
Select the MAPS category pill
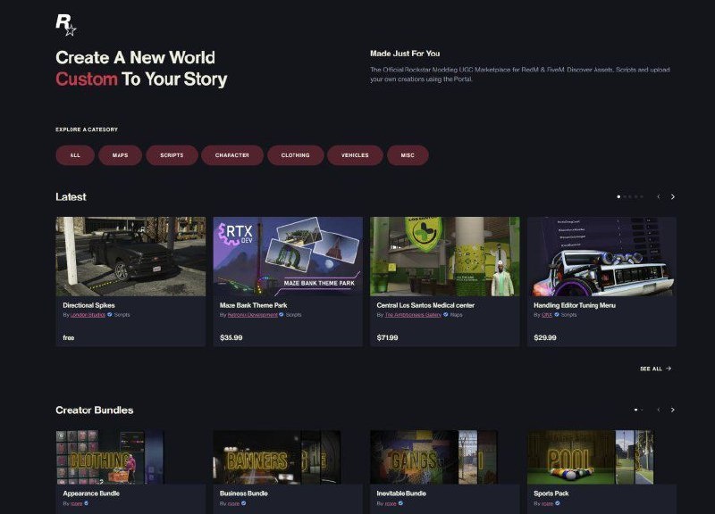click(121, 155)
